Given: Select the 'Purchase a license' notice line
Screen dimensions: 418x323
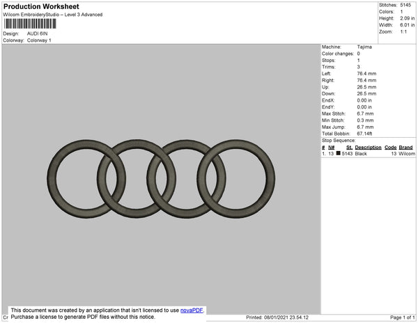Looking at the screenshot, I should [83, 317].
